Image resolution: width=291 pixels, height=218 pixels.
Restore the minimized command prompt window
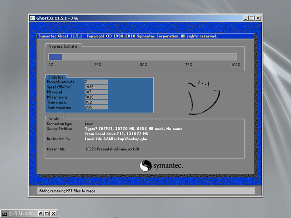click(x=40, y=213)
